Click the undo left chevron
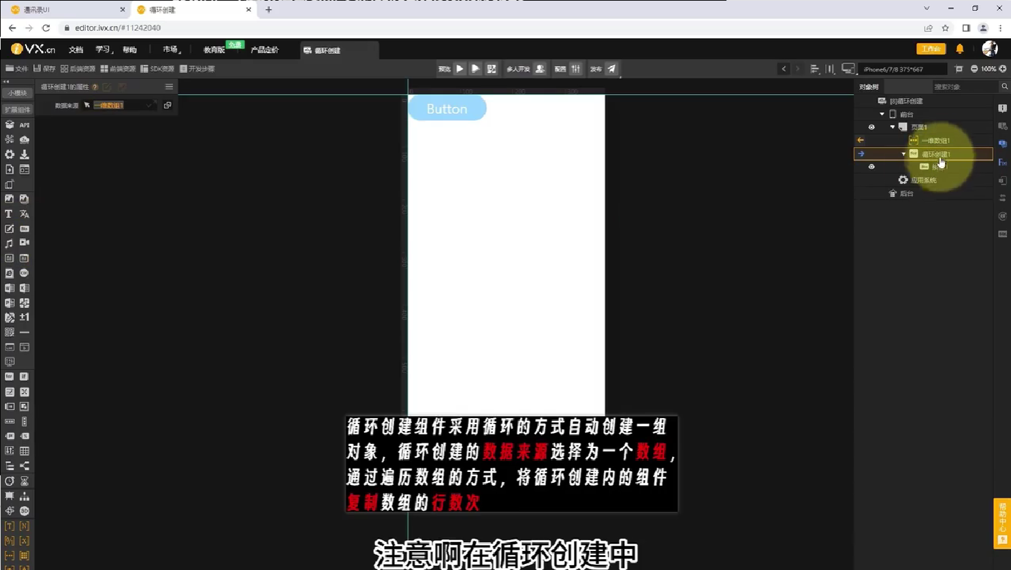Viewport: 1011px width, 570px height. (x=784, y=69)
